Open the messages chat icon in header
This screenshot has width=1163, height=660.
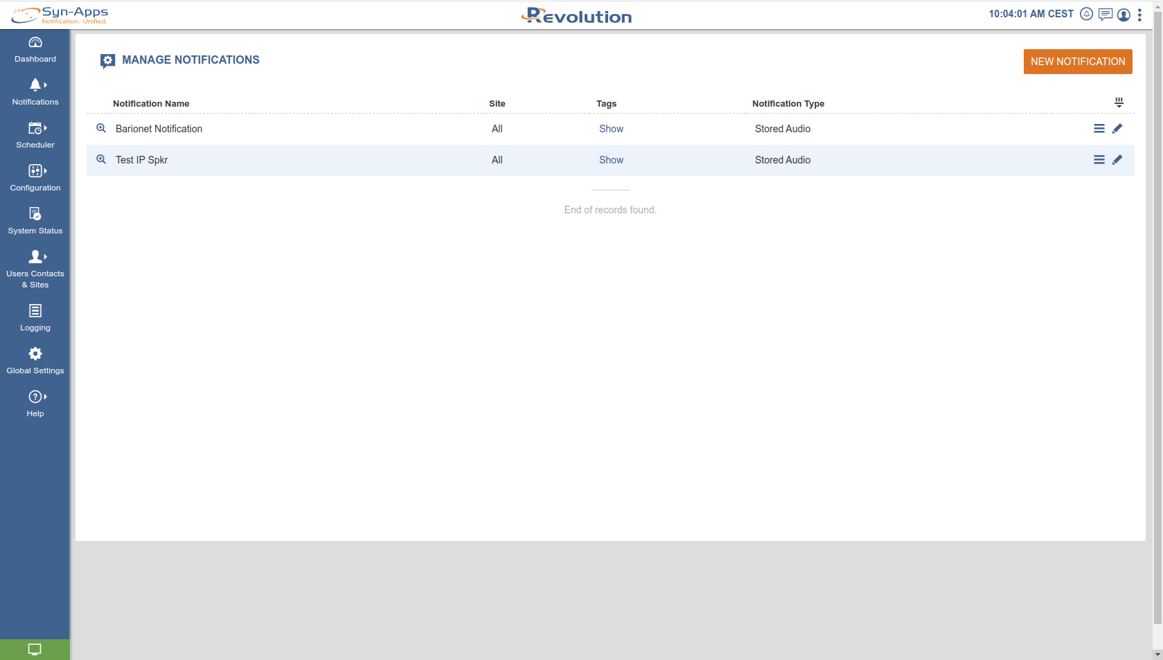1106,15
